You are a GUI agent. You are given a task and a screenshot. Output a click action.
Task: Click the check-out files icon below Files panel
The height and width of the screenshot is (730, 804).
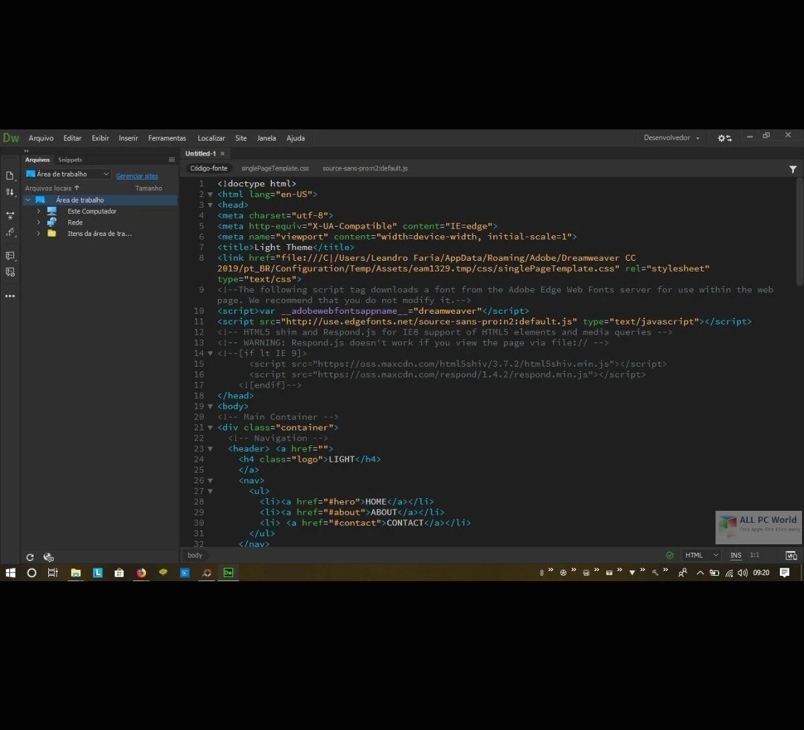(48, 557)
